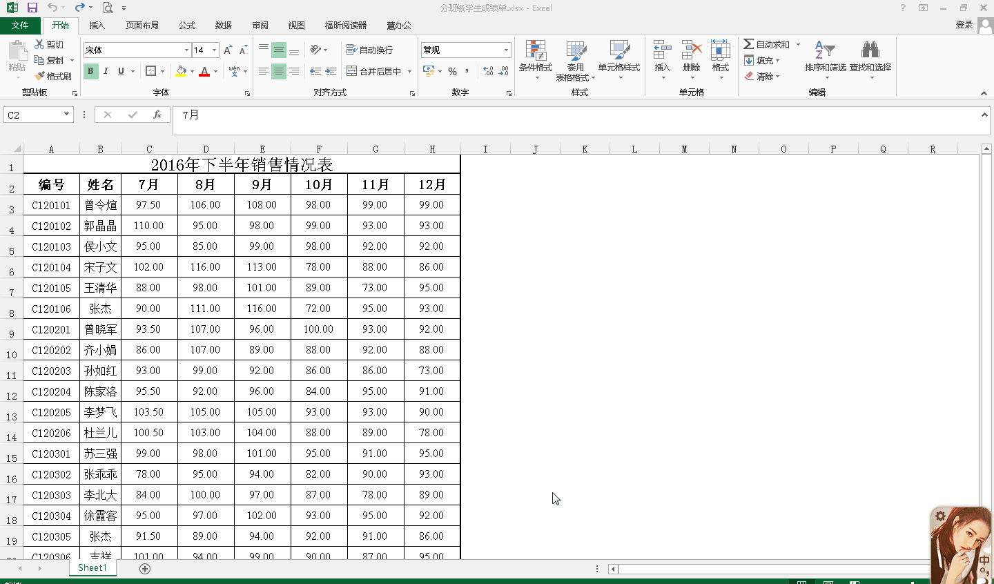Select column header C
Screen dimensions: 994x584
(149, 149)
